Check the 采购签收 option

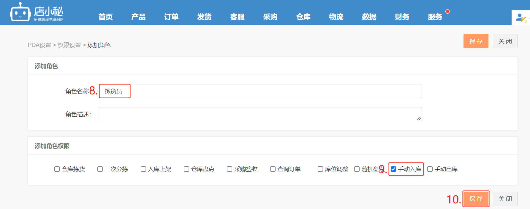(x=230, y=169)
